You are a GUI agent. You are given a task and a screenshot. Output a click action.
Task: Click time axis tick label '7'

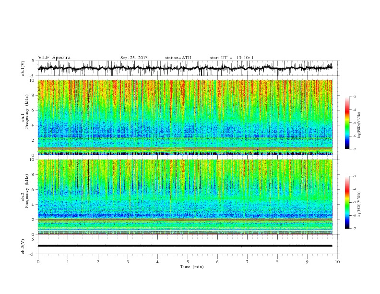[248, 262]
